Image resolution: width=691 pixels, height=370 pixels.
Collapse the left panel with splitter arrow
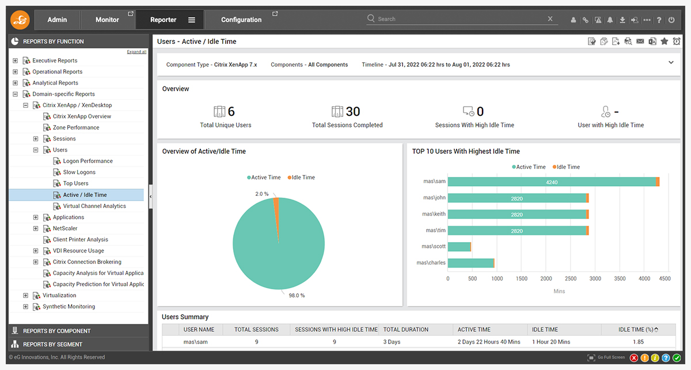pyautogui.click(x=150, y=196)
